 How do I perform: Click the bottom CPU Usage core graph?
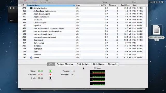coord(98,83)
